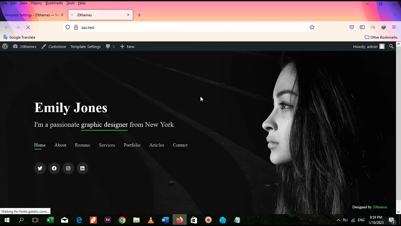Show hidden system tray icons
Image resolution: width=401 pixels, height=226 pixels.
[x=338, y=220]
